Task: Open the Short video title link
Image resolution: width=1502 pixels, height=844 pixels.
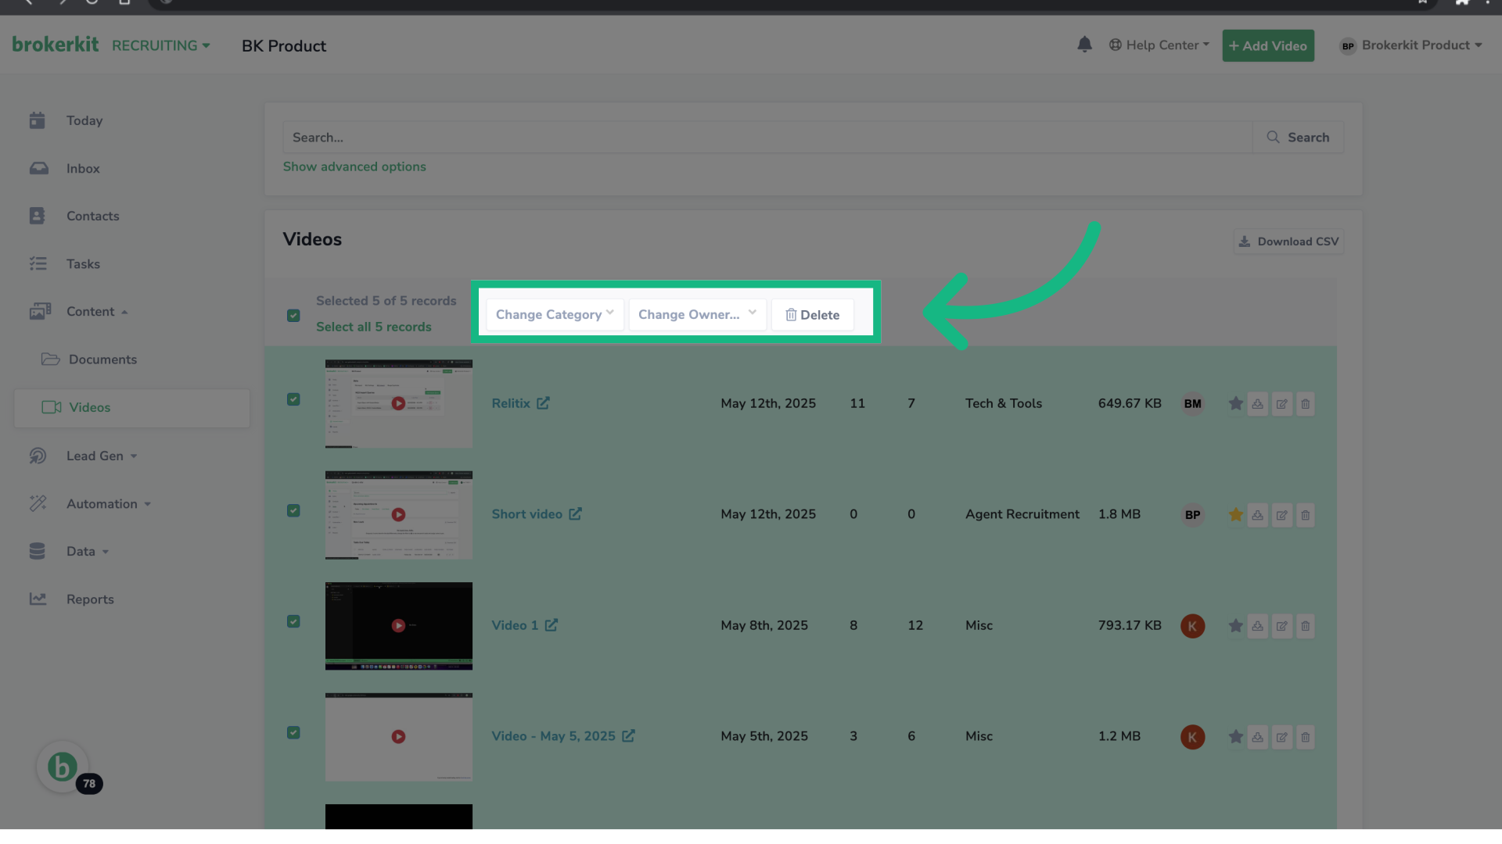Action: tap(526, 514)
